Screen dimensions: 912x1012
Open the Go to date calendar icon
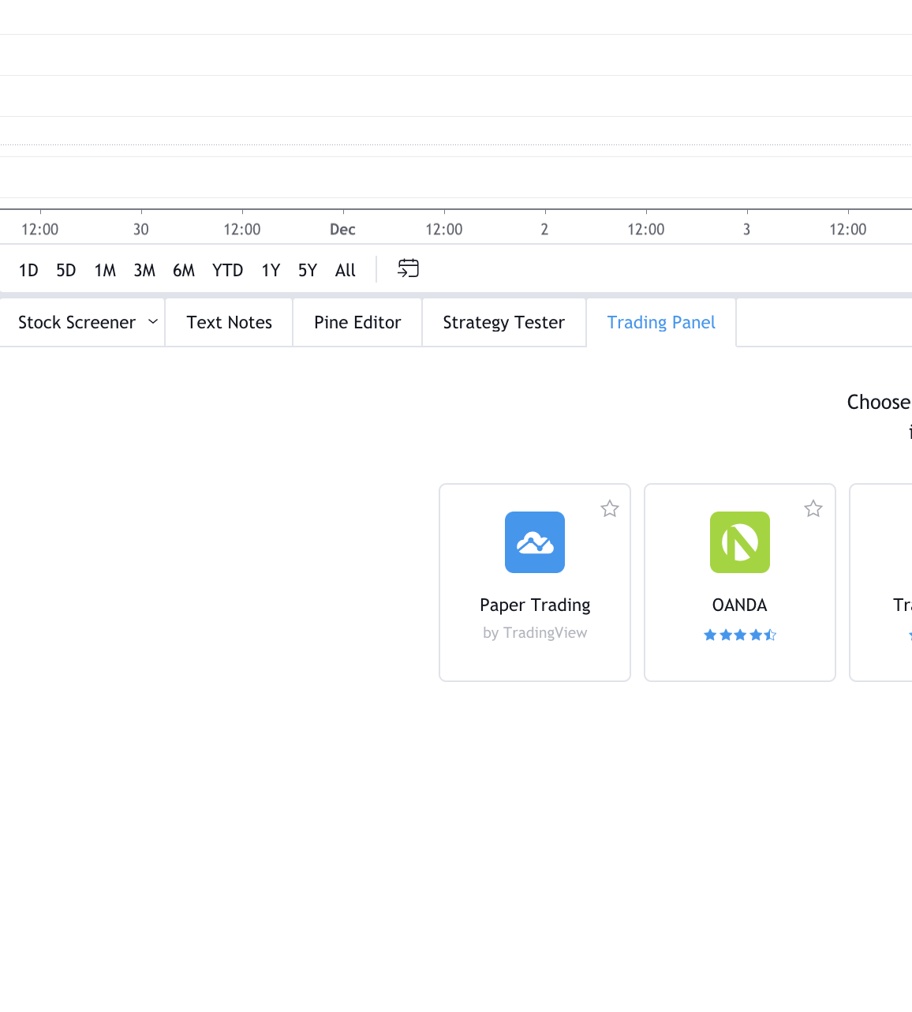tap(408, 269)
